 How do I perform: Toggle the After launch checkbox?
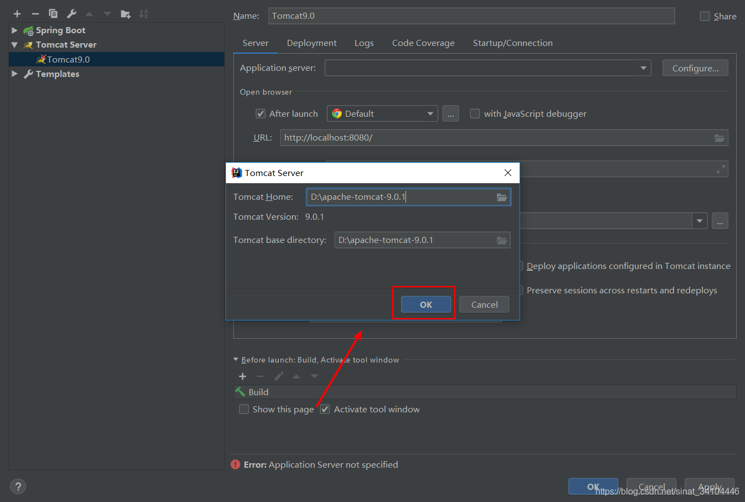pyautogui.click(x=260, y=114)
